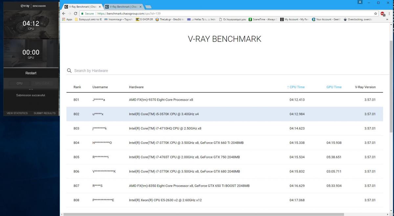Open the Overclocking bookmark

[358, 19]
